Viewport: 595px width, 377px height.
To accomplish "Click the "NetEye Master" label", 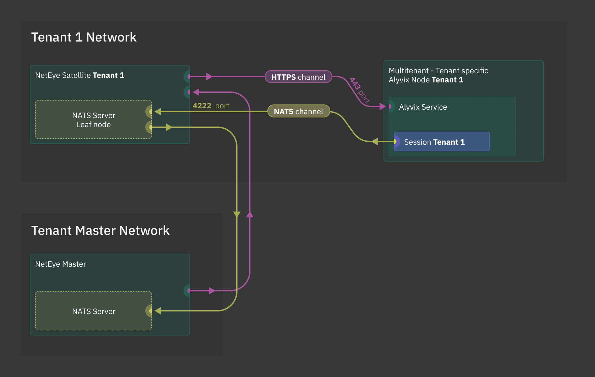I will [x=60, y=264].
